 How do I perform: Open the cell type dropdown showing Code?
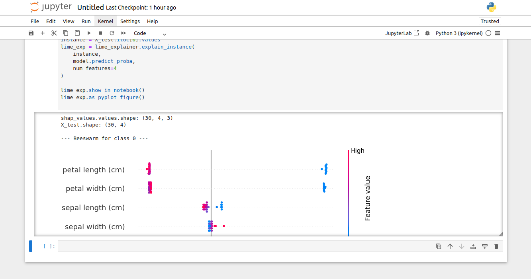point(150,33)
